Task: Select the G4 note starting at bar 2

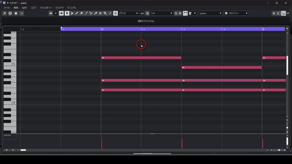Action: pyautogui.click(x=141, y=80)
